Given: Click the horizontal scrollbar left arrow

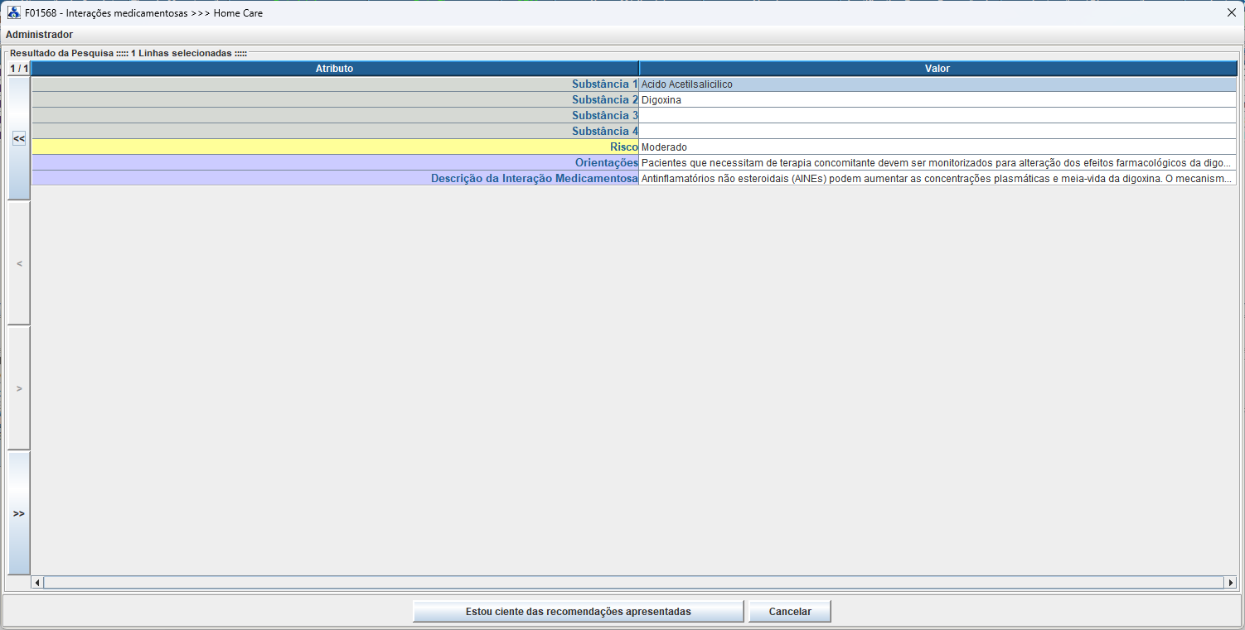Looking at the screenshot, I should 37,583.
